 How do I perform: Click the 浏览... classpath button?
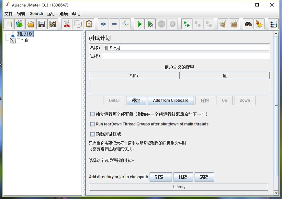click(x=161, y=177)
